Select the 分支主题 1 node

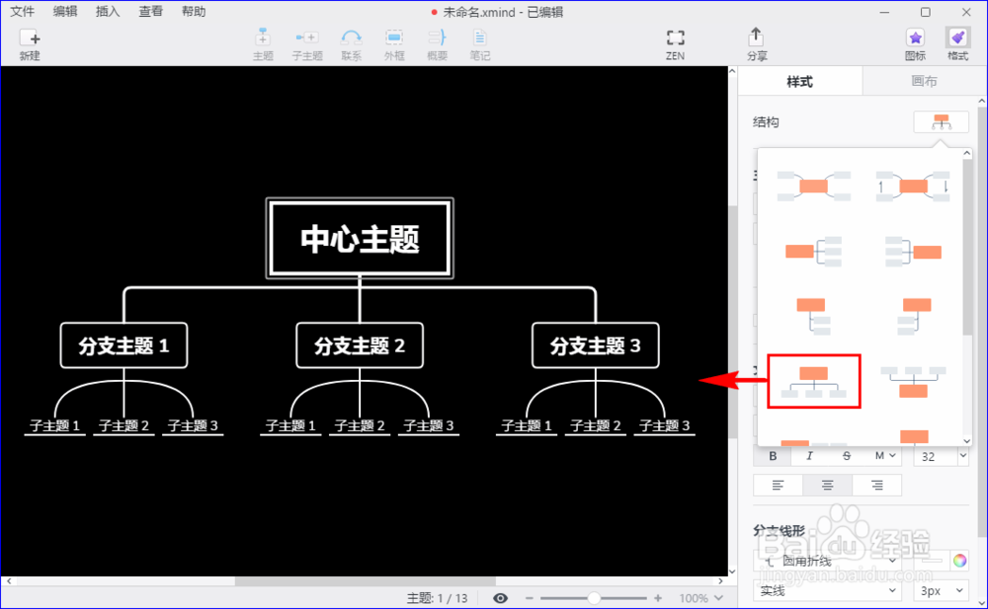click(123, 345)
